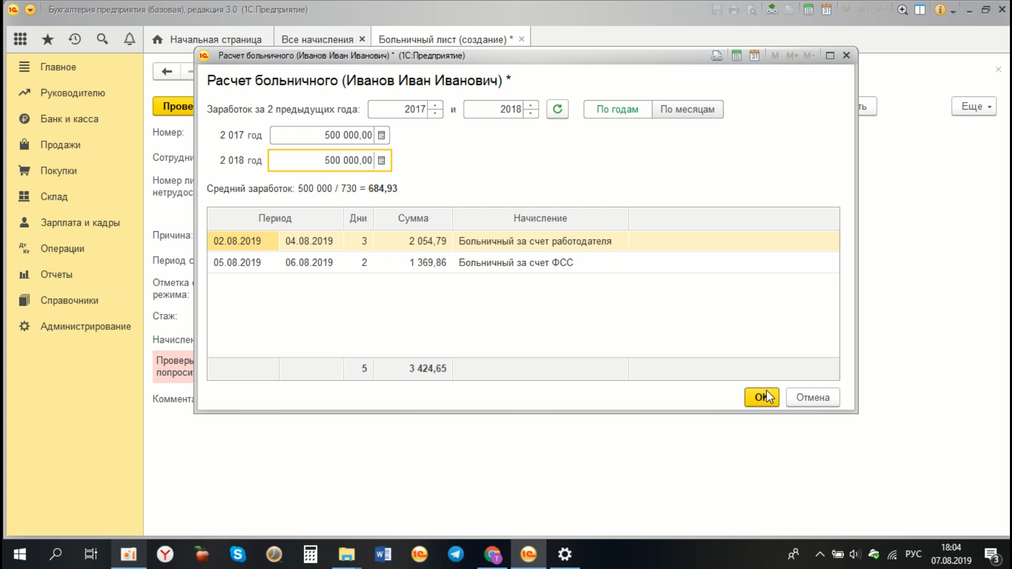The height and width of the screenshot is (569, 1012).
Task: Click the refresh earnings green arrow button
Action: coord(557,109)
